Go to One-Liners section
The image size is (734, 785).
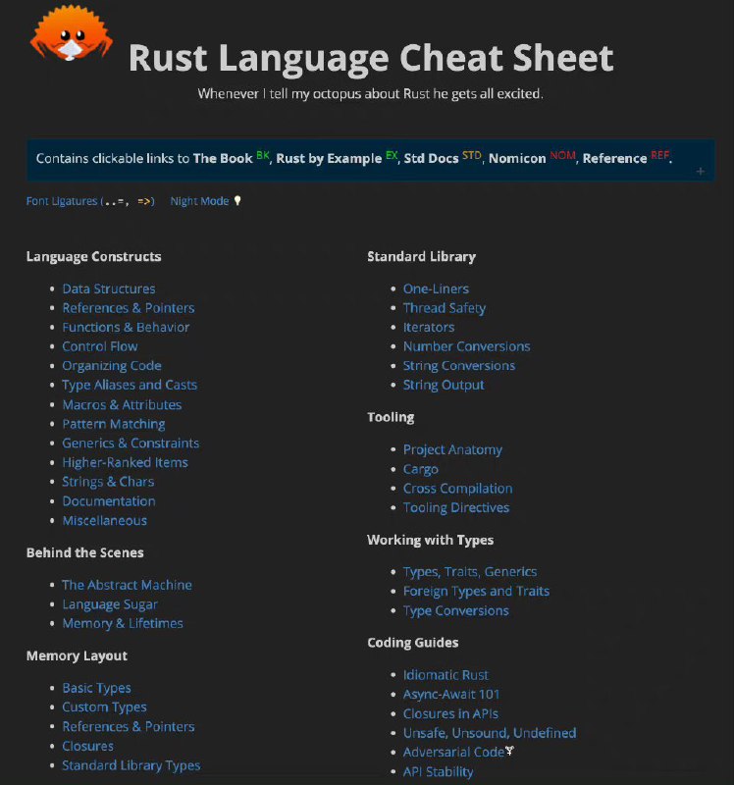(x=436, y=288)
